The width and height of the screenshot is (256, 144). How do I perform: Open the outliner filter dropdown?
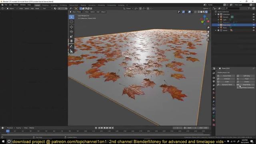tap(249, 8)
